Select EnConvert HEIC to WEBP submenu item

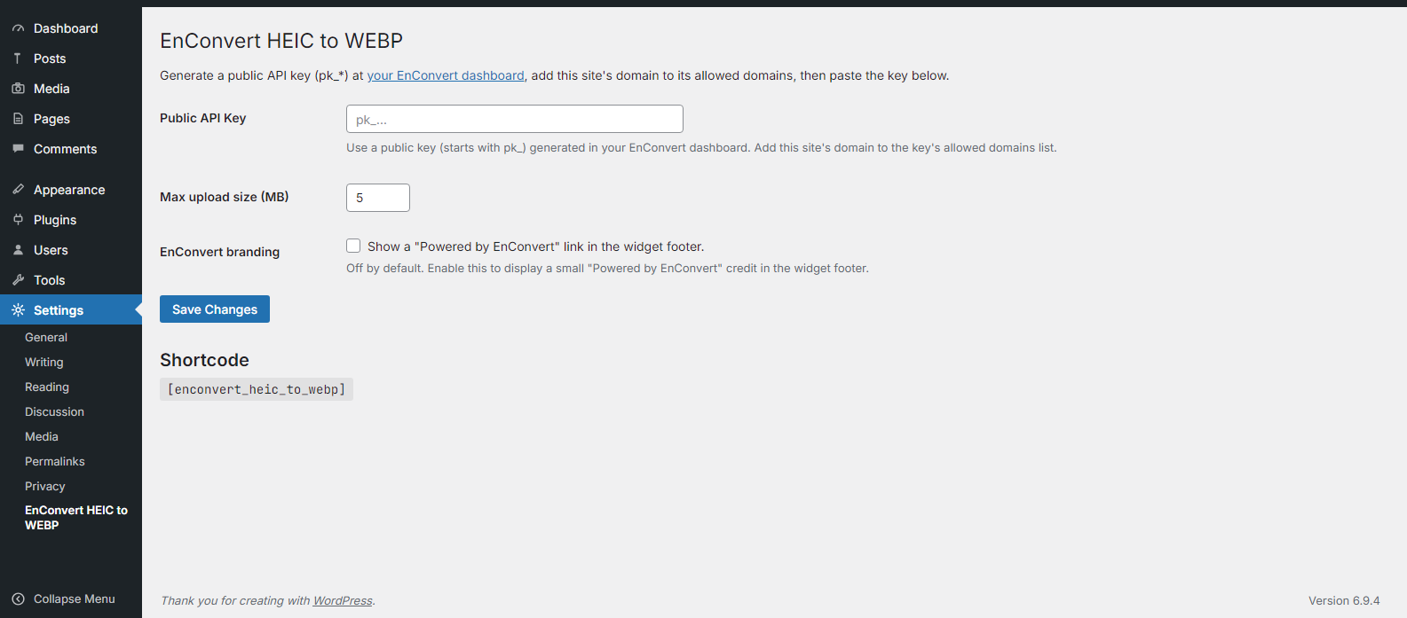76,518
